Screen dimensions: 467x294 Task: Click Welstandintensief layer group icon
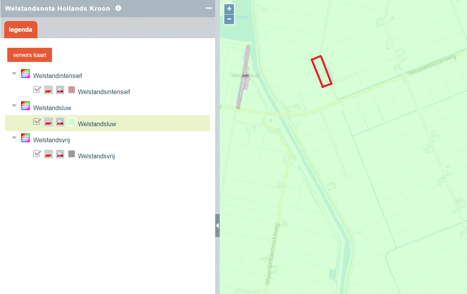click(x=26, y=74)
